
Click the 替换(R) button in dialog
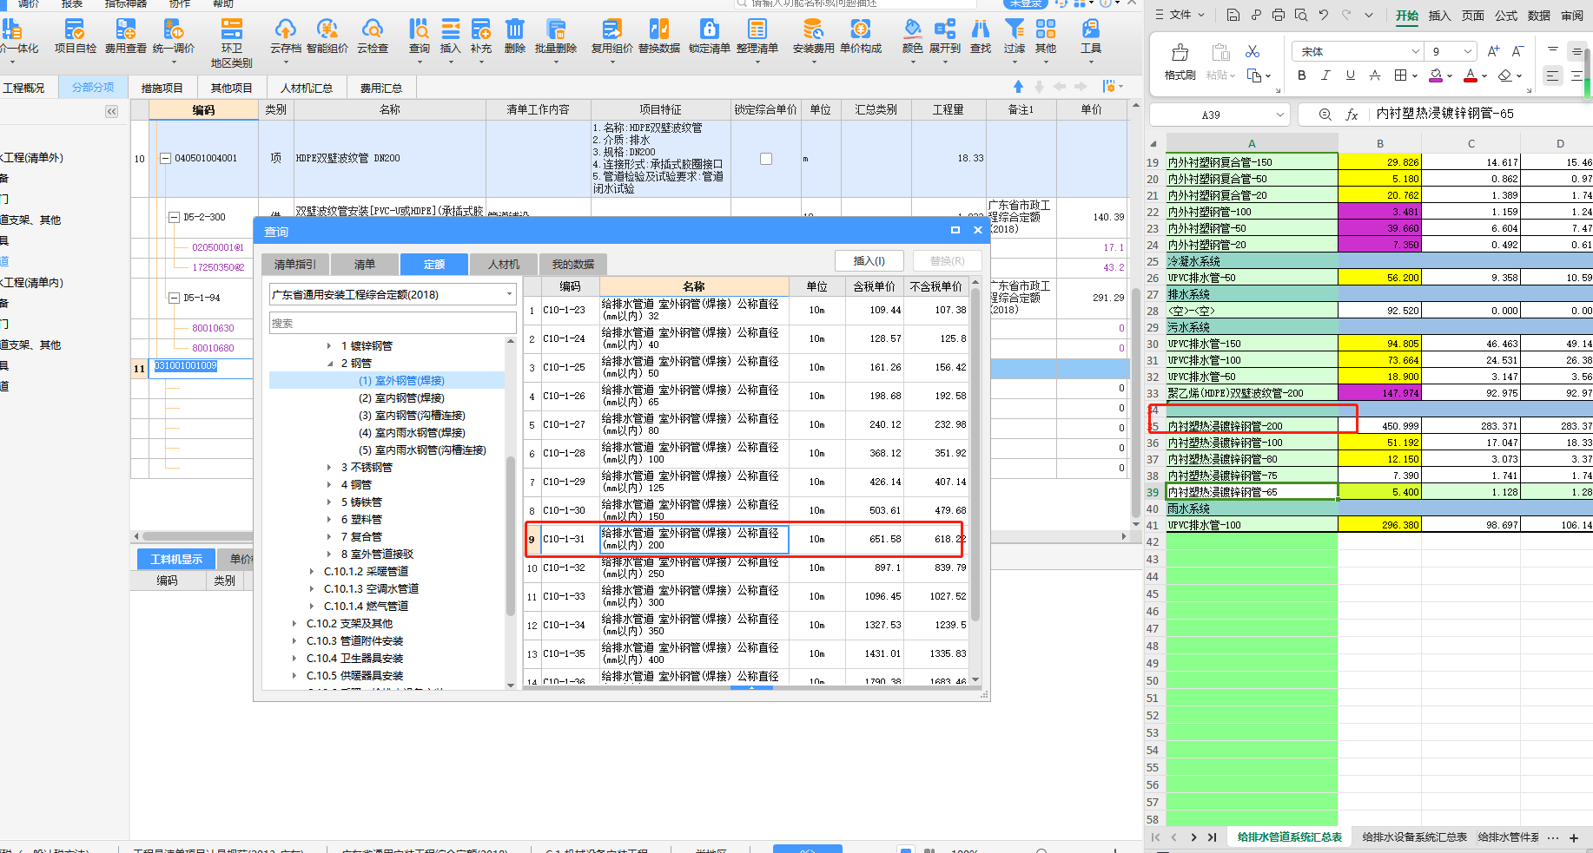[948, 261]
